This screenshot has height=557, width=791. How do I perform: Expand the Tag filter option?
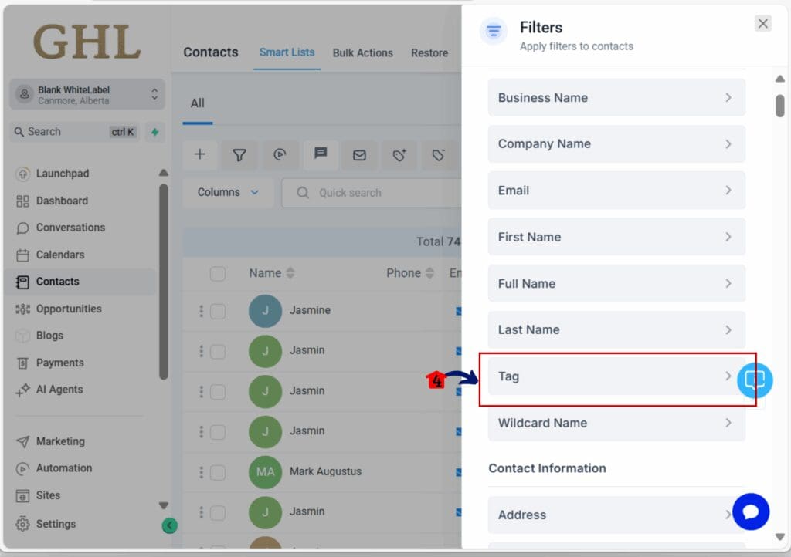point(616,376)
